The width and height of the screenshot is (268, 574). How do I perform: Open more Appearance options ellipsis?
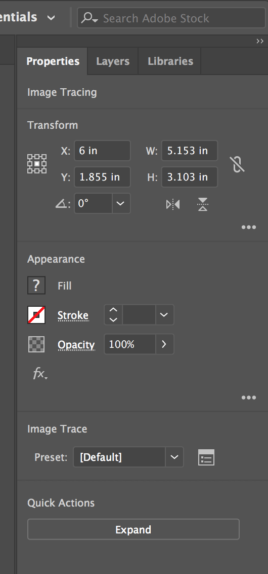[x=249, y=398]
